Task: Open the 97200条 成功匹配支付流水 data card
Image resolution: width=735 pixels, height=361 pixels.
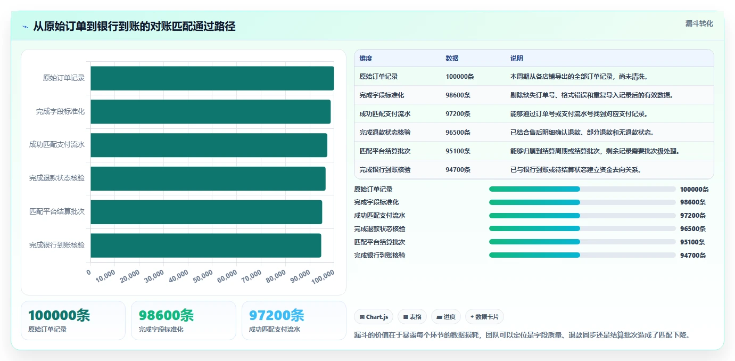Action: tap(294, 321)
